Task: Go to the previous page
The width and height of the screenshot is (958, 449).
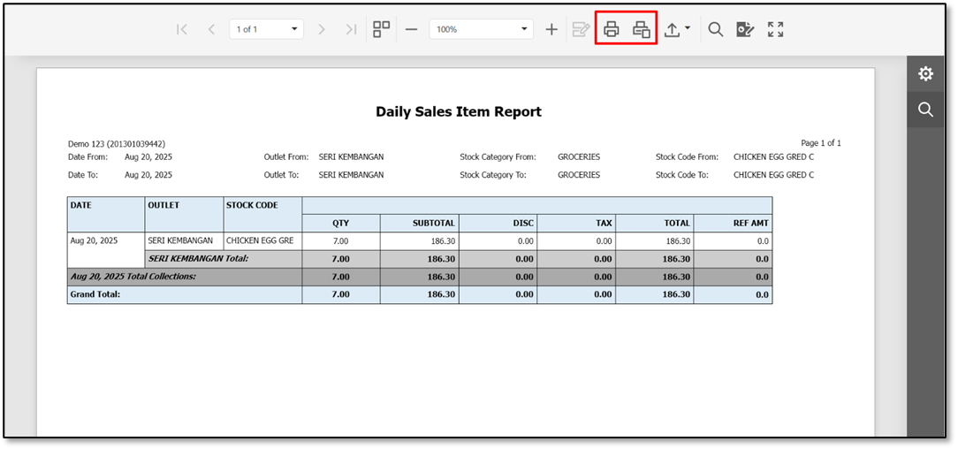Action: click(x=211, y=29)
